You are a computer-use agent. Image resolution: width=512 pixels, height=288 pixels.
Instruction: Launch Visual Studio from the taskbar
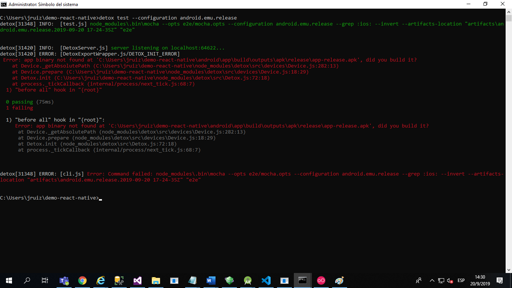137,280
